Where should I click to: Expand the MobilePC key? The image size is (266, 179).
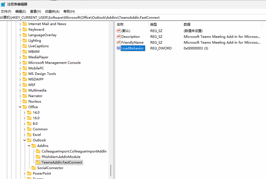pyautogui.click(x=20, y=68)
